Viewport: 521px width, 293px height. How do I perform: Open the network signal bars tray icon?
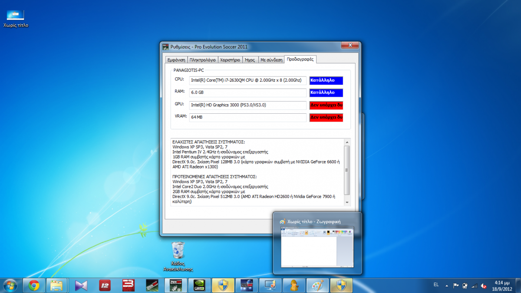tap(474, 285)
